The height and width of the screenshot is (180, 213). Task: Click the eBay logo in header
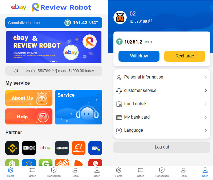point(19,7)
